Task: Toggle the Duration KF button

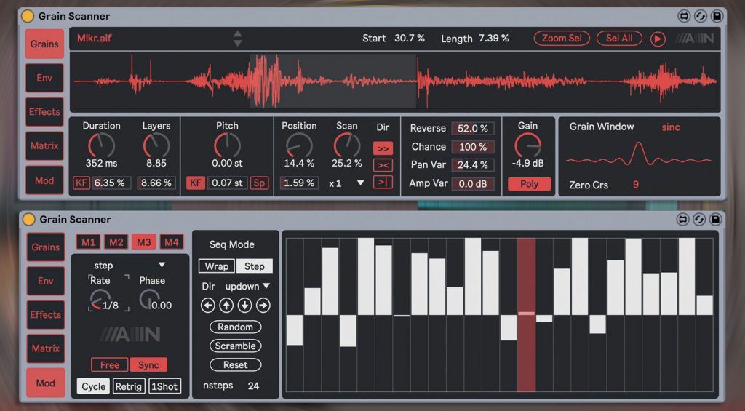Action: pos(81,183)
